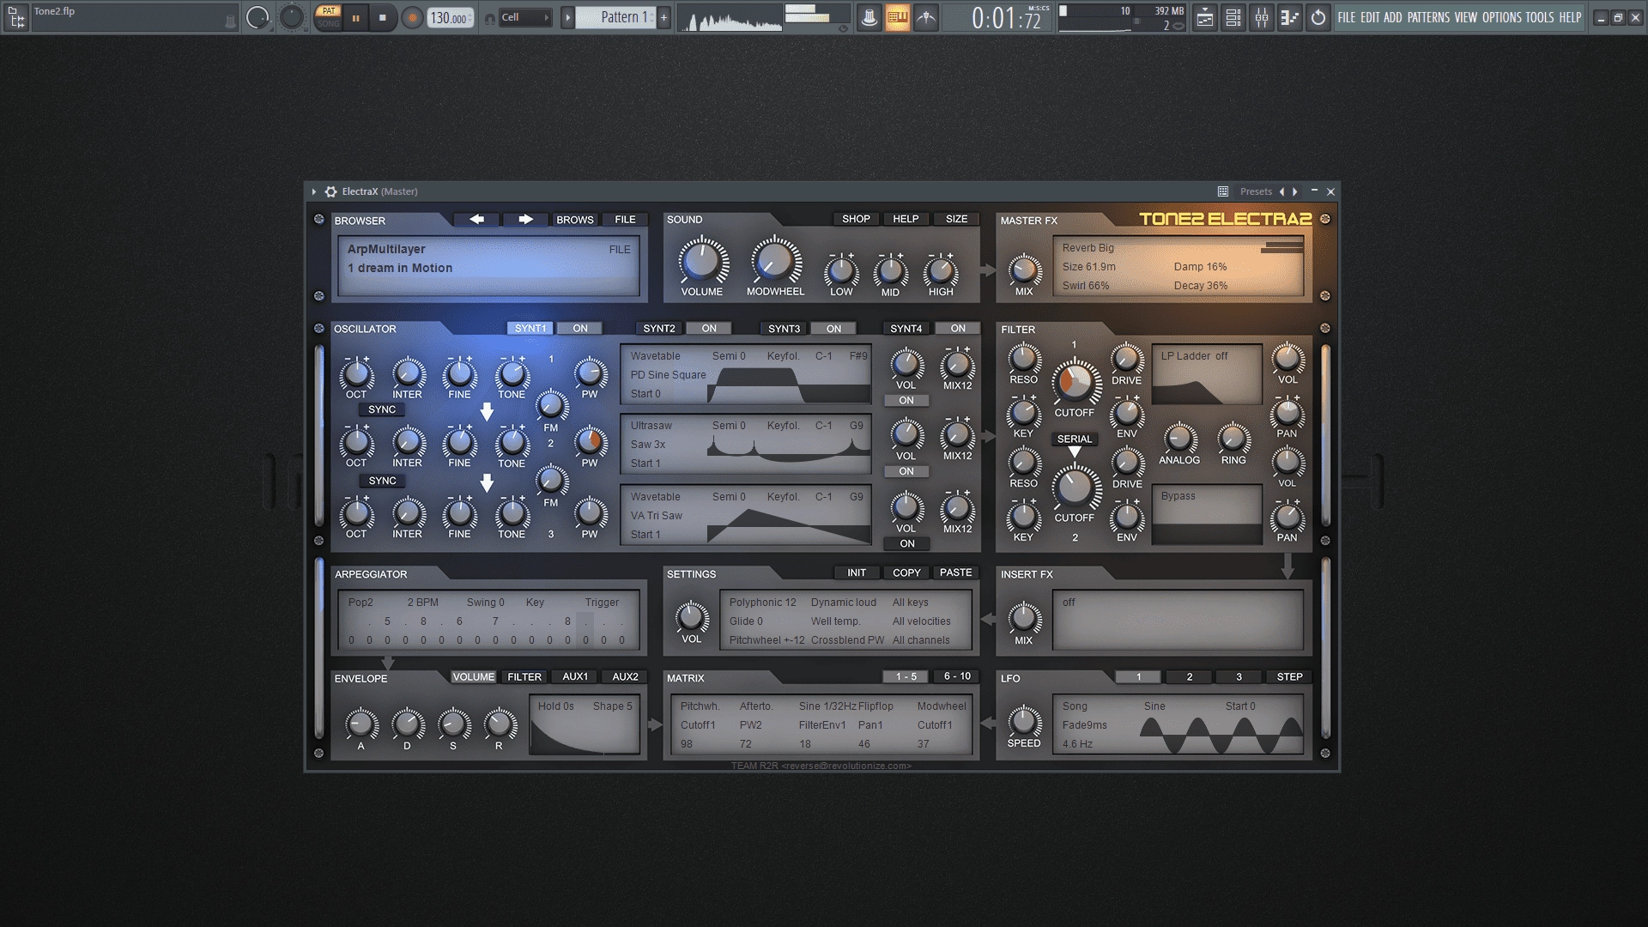
Task: Toggle oscillator 2 ON switch under VOL
Action: pos(906,472)
